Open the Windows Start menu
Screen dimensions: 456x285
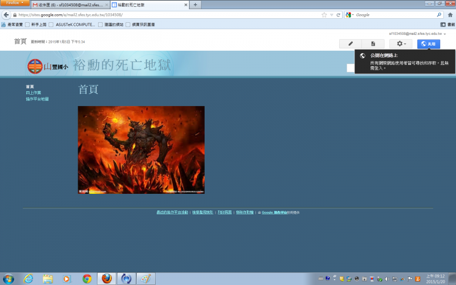tap(8, 279)
